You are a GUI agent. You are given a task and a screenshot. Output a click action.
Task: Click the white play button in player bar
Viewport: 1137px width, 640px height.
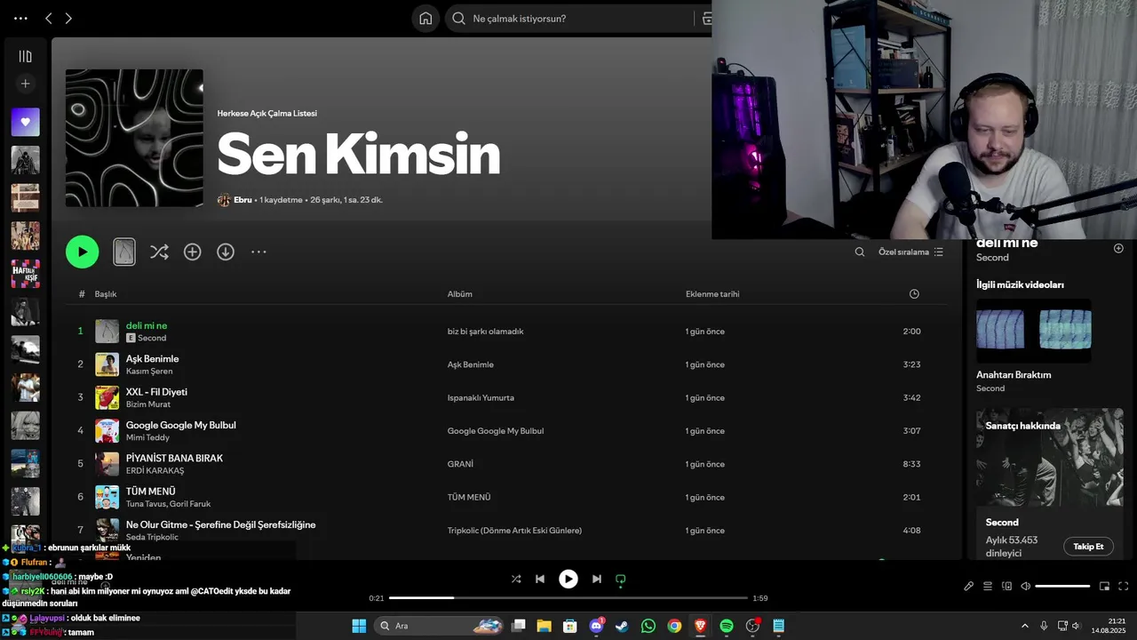[568, 579]
